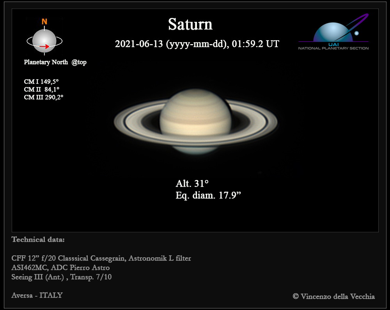Click the 'Eq. diam. 17.9"' text

(x=208, y=196)
